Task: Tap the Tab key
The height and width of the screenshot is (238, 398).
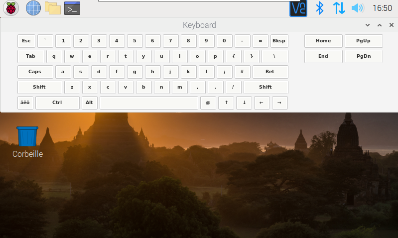Action: click(x=31, y=56)
